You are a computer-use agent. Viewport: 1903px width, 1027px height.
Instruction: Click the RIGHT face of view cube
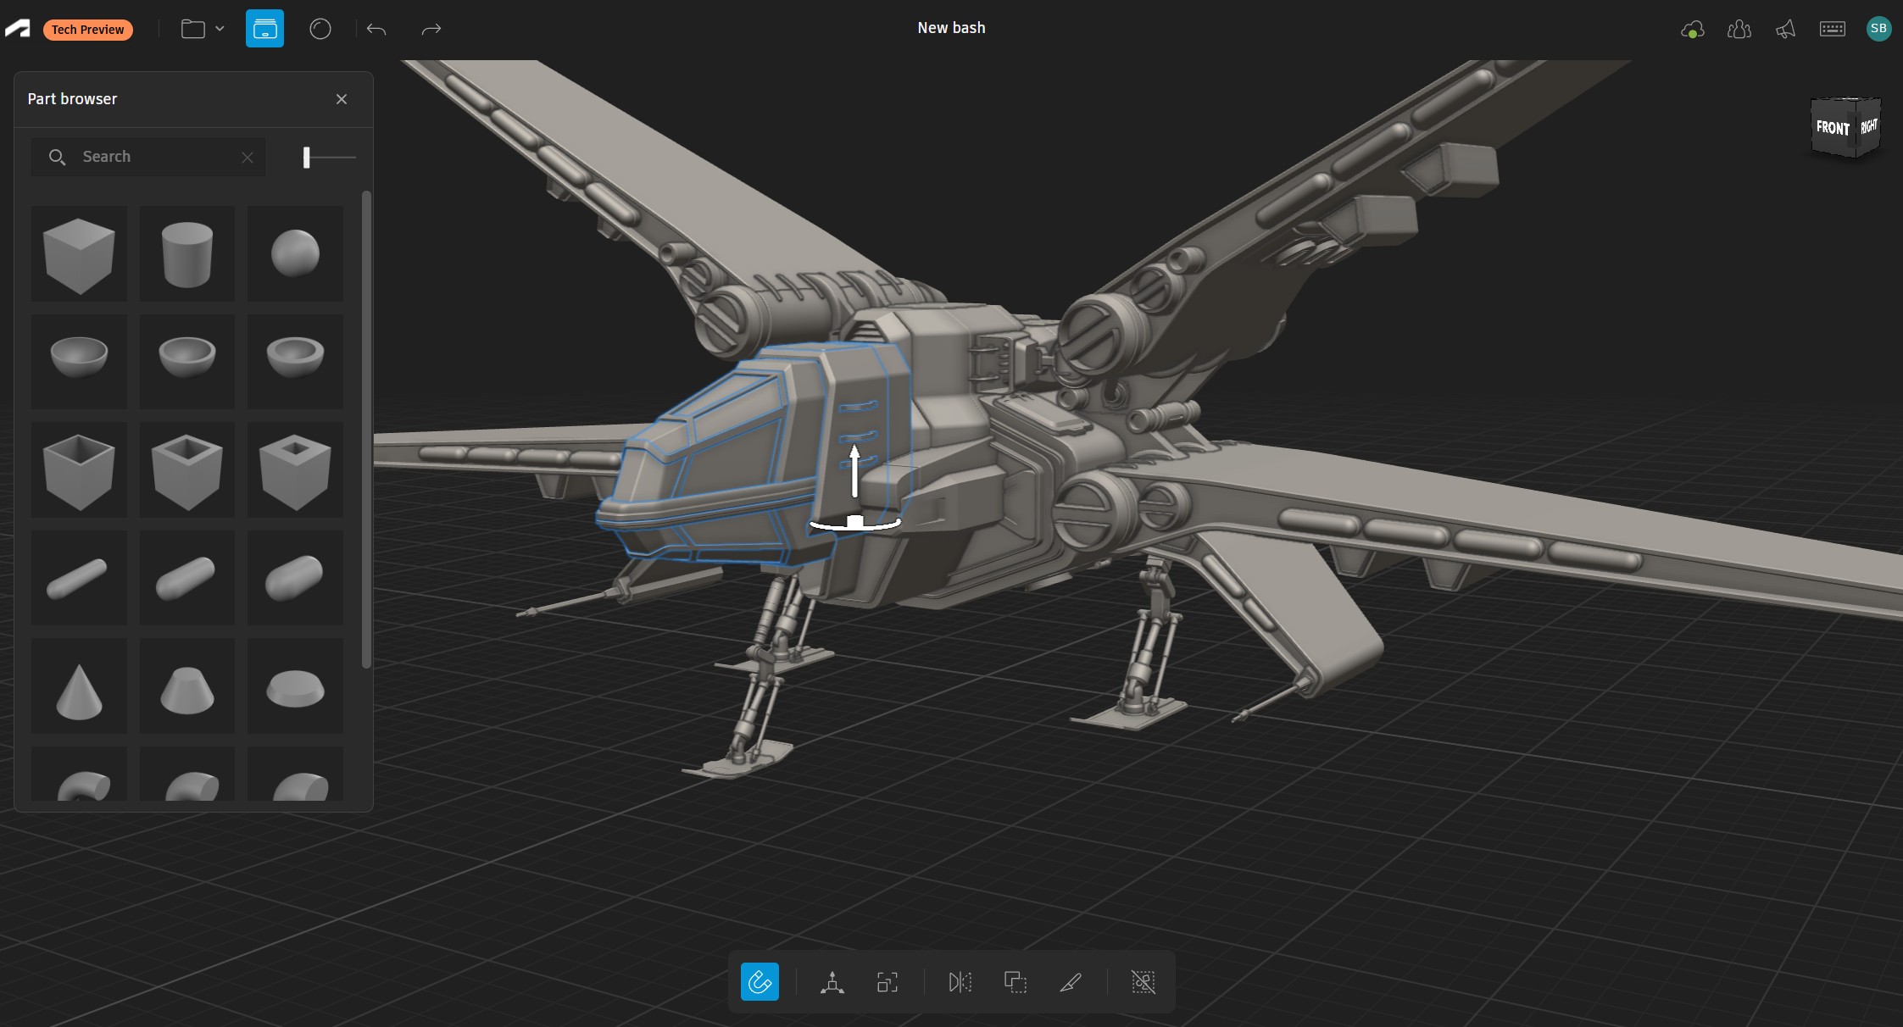click(1868, 128)
